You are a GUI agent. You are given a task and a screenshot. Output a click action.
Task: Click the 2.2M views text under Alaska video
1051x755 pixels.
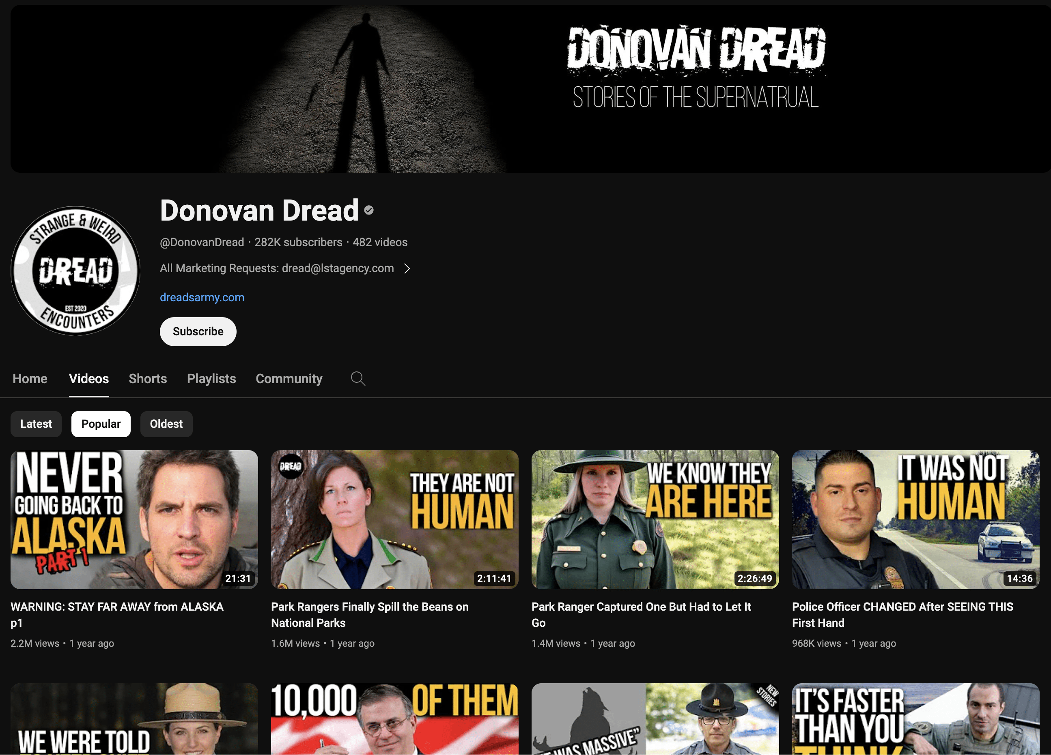coord(35,643)
